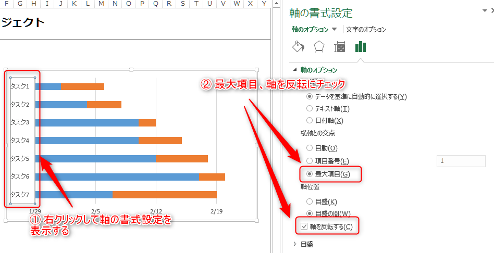Select 自動 for horizontal axis crossing
494x253 pixels.
(x=310, y=148)
